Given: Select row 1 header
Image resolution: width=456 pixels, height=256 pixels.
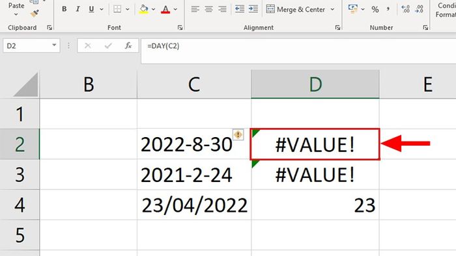Looking at the screenshot, I should coord(20,114).
